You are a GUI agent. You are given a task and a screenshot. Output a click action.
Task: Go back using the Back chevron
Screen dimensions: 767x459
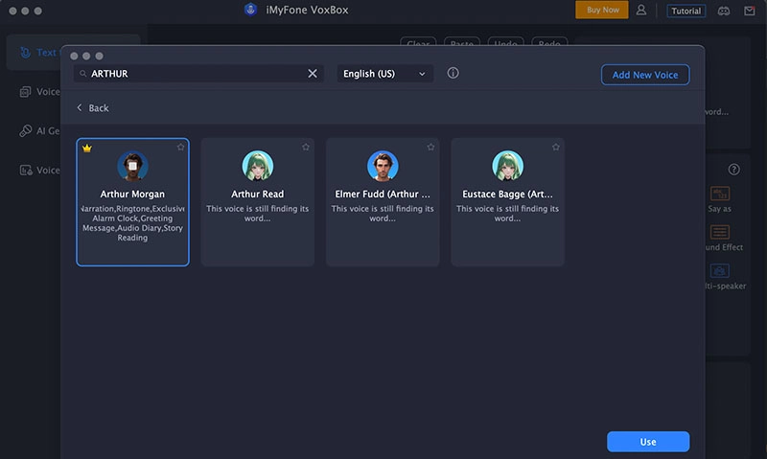pyautogui.click(x=81, y=108)
